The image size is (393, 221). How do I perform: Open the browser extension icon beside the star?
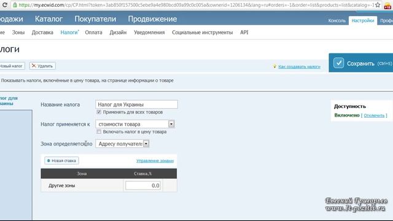(387, 6)
